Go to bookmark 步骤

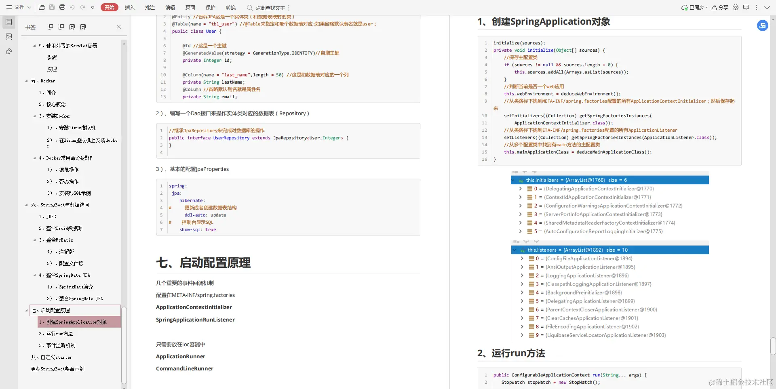coord(52,57)
